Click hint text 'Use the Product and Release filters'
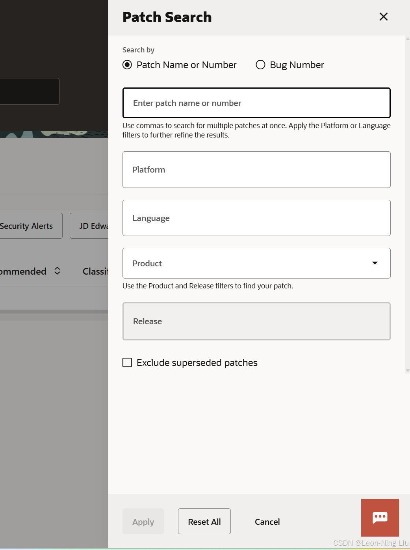Image resolution: width=410 pixels, height=550 pixels. tap(208, 286)
